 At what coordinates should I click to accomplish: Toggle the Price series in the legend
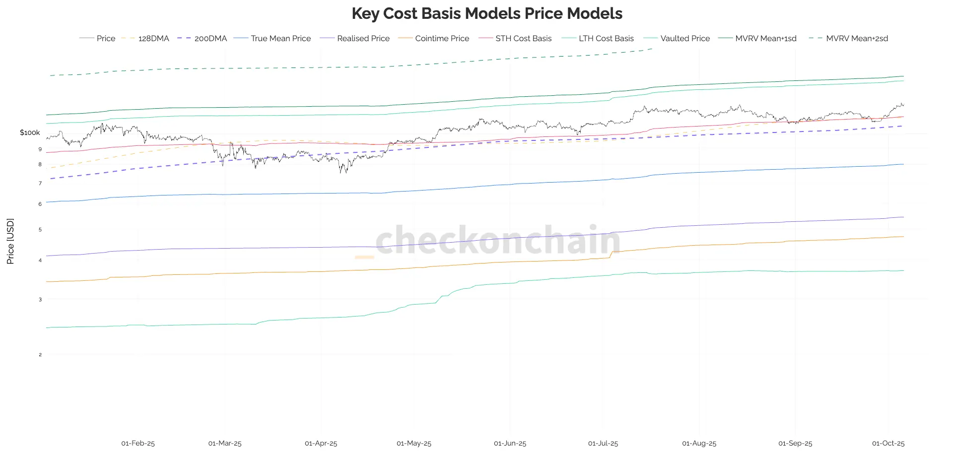point(105,38)
